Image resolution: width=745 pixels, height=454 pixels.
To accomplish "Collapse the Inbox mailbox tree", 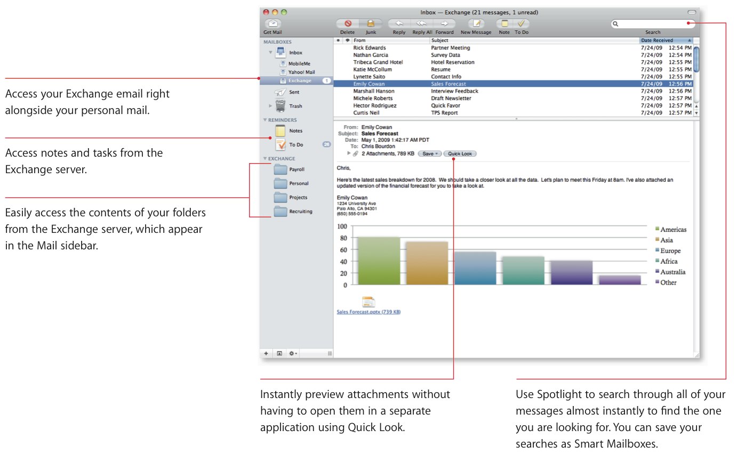I will (270, 53).
